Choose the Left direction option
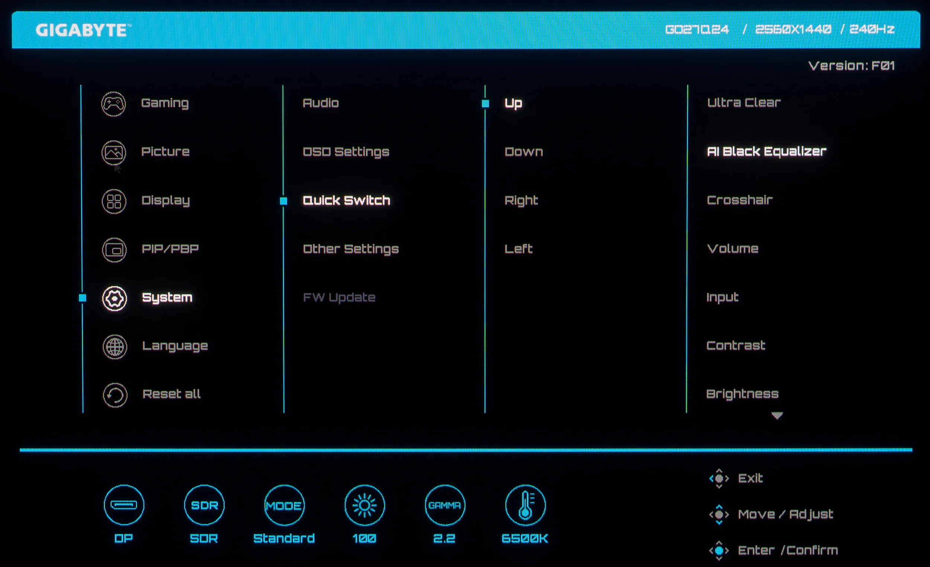 [x=518, y=249]
